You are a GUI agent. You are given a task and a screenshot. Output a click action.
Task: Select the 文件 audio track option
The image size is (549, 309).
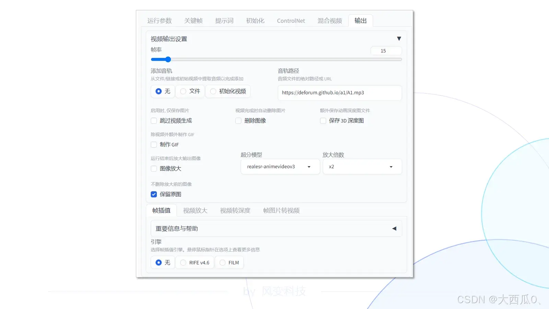pyautogui.click(x=190, y=91)
